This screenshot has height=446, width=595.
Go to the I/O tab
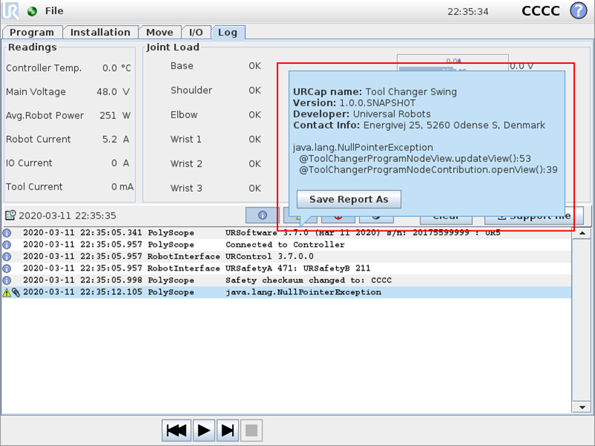point(196,32)
